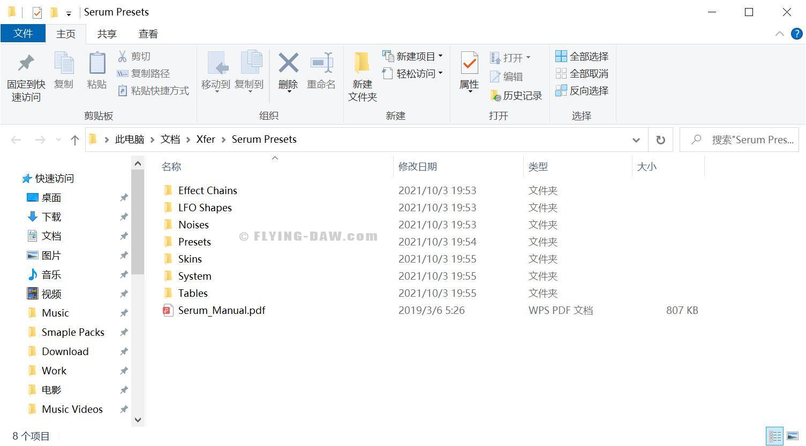Click the Delete (删除) X icon
Viewport: 806px width, 446px height.
288,63
